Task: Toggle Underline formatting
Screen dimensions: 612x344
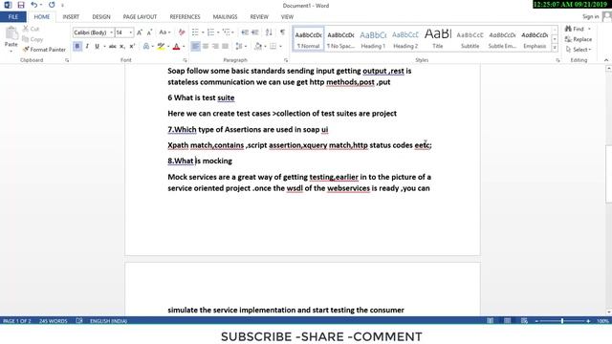Action: point(97,47)
